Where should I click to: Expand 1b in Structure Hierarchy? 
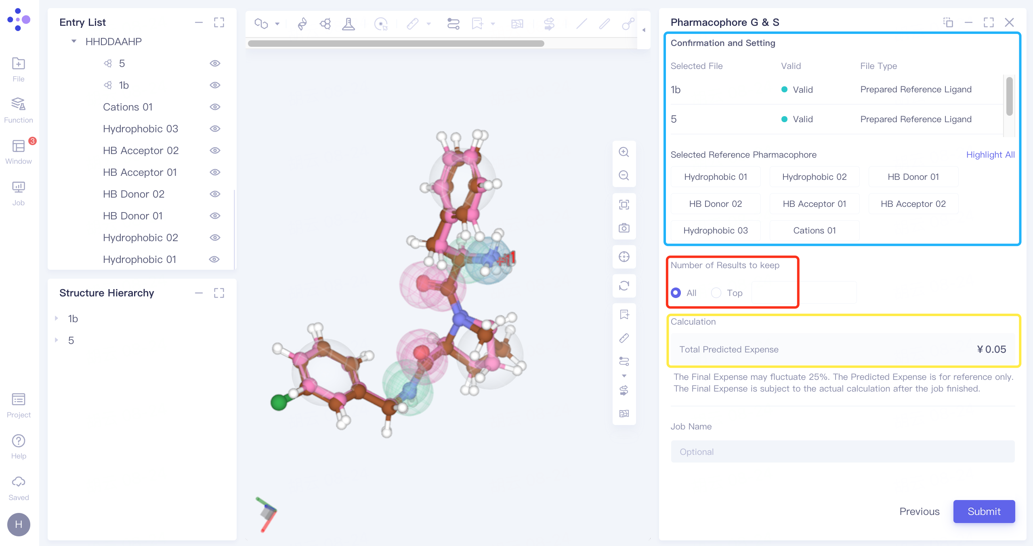[x=57, y=319]
